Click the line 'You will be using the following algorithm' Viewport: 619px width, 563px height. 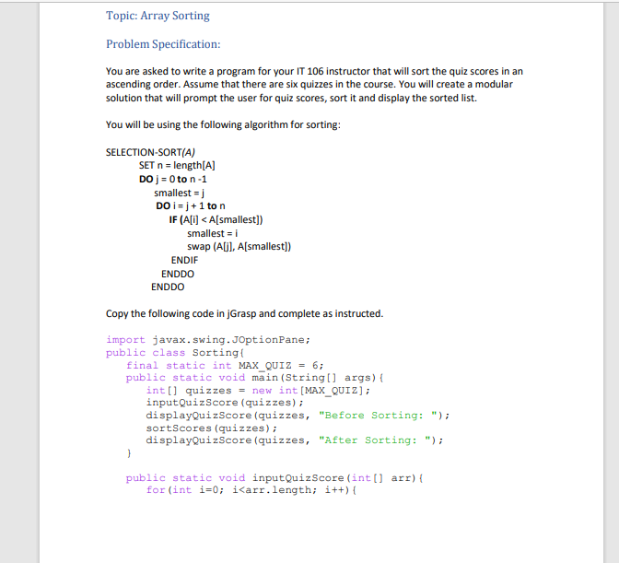(223, 125)
